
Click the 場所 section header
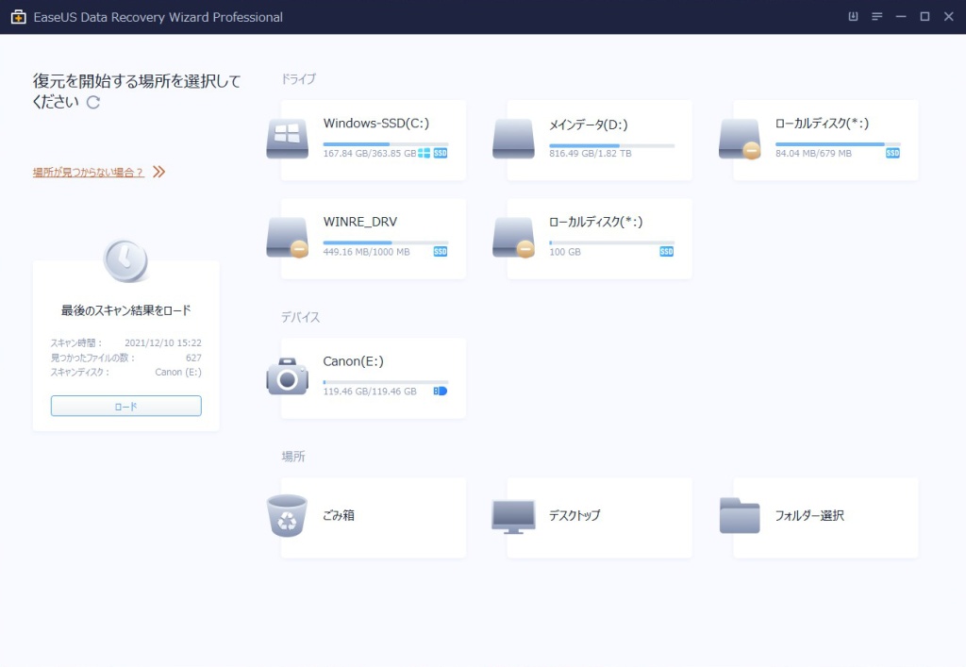pos(293,457)
